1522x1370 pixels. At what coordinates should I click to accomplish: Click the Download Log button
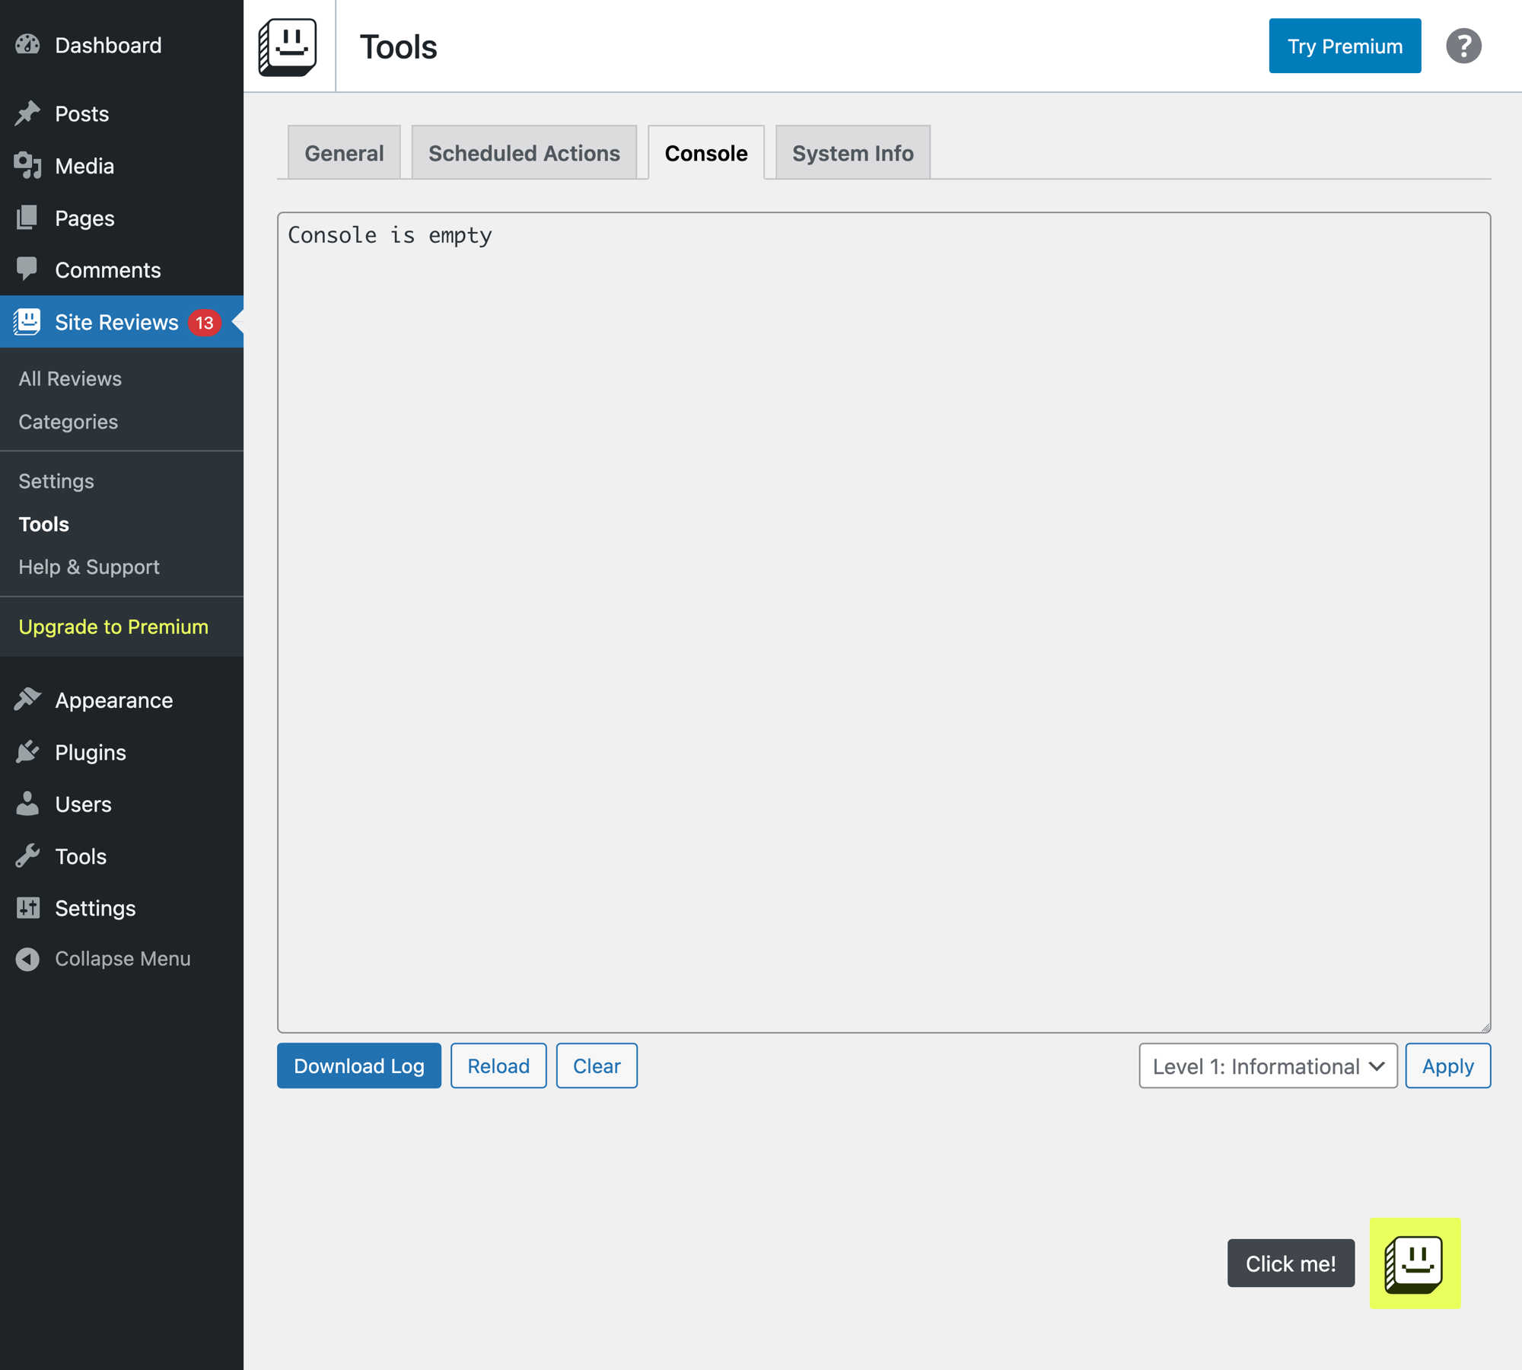point(358,1066)
